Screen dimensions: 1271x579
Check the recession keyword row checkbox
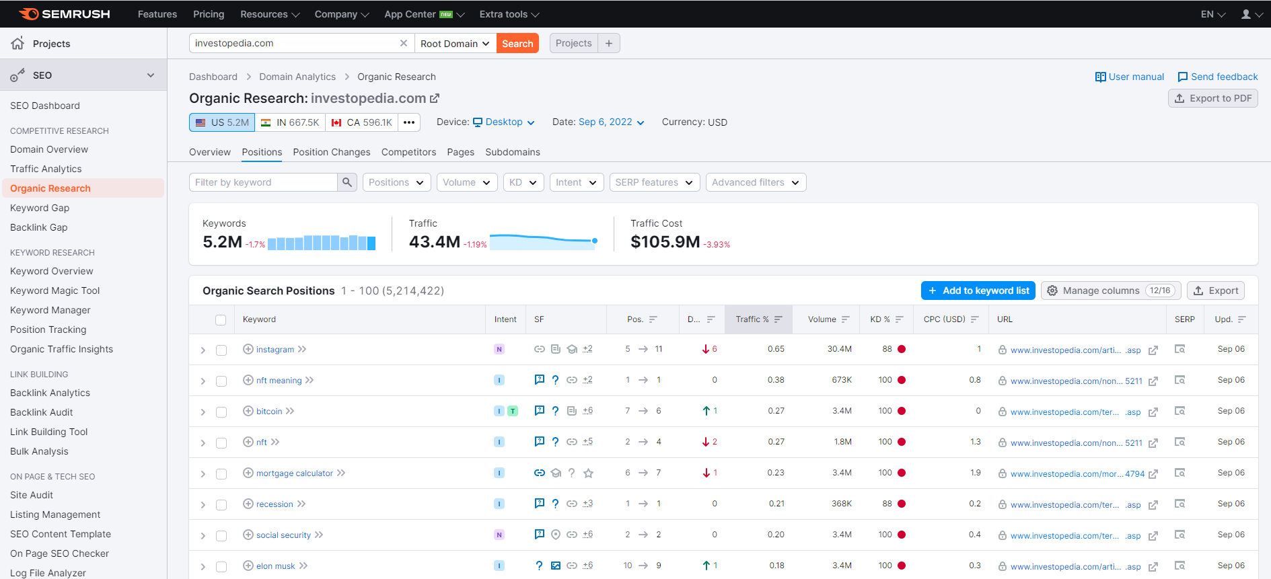(221, 505)
